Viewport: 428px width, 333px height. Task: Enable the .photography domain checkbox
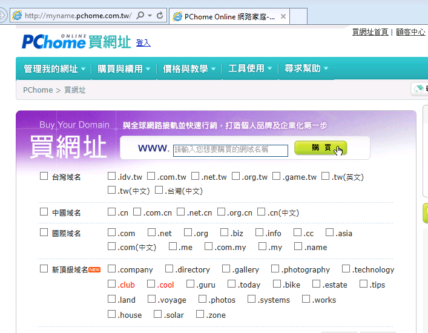pos(275,269)
